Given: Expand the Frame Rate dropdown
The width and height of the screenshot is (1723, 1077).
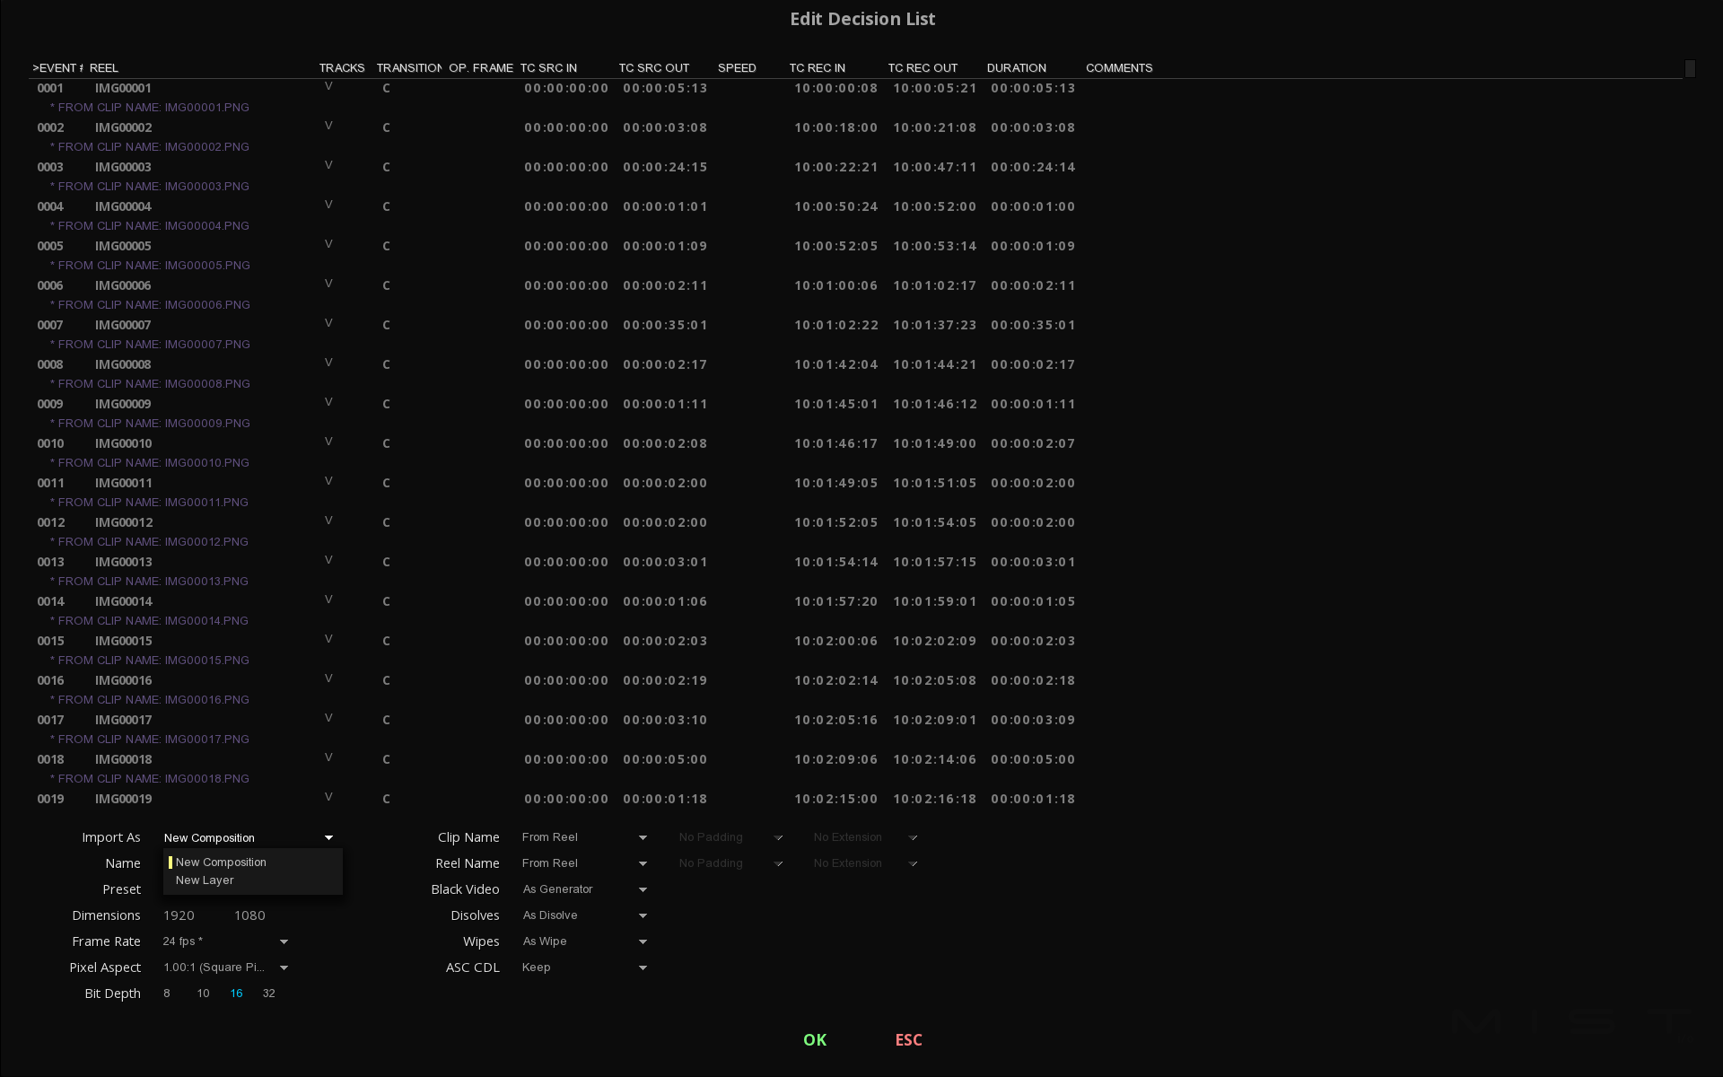Looking at the screenshot, I should coord(284,941).
